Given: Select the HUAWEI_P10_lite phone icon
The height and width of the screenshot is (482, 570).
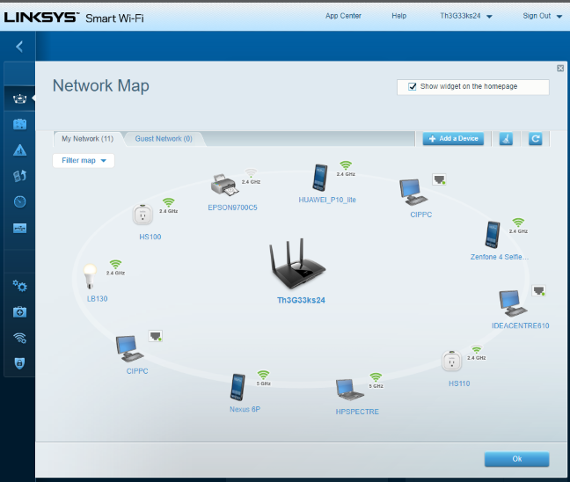Looking at the screenshot, I should point(320,178).
